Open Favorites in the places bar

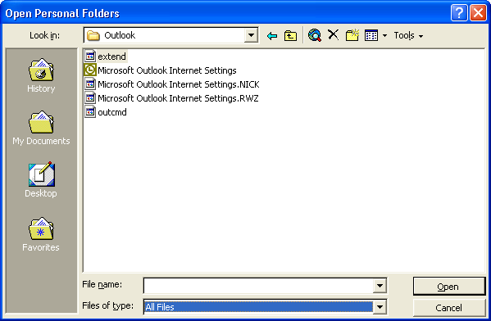click(x=41, y=234)
